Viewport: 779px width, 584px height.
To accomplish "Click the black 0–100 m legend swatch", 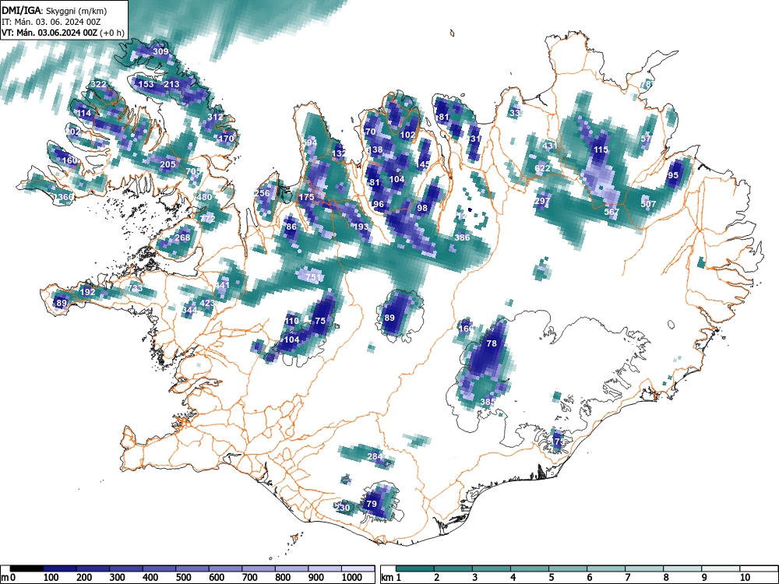I will (26, 568).
